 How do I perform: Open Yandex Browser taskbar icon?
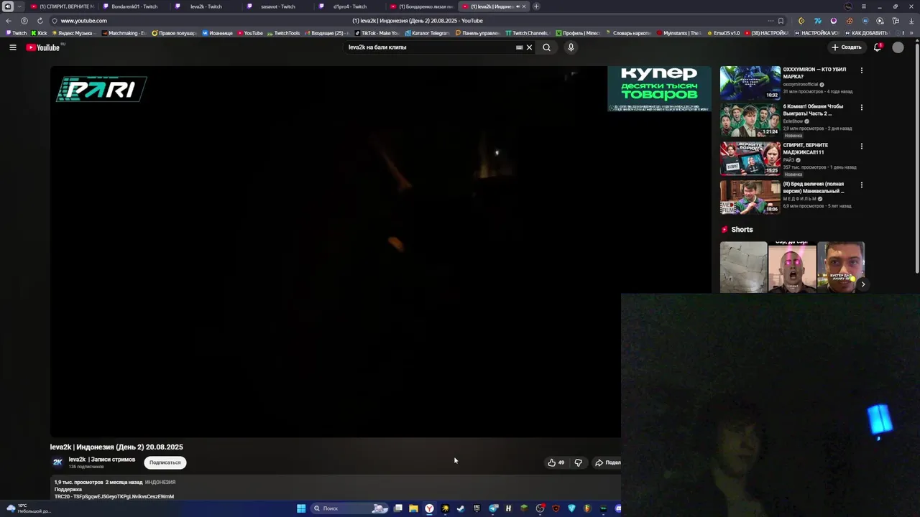coord(429,508)
